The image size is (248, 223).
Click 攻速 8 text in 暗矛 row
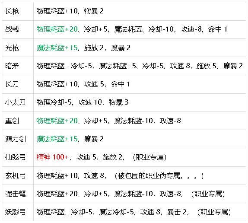tap(180, 66)
